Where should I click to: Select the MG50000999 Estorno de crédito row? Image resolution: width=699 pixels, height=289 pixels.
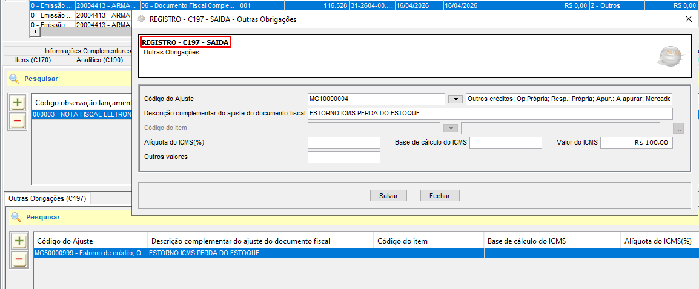(91, 253)
